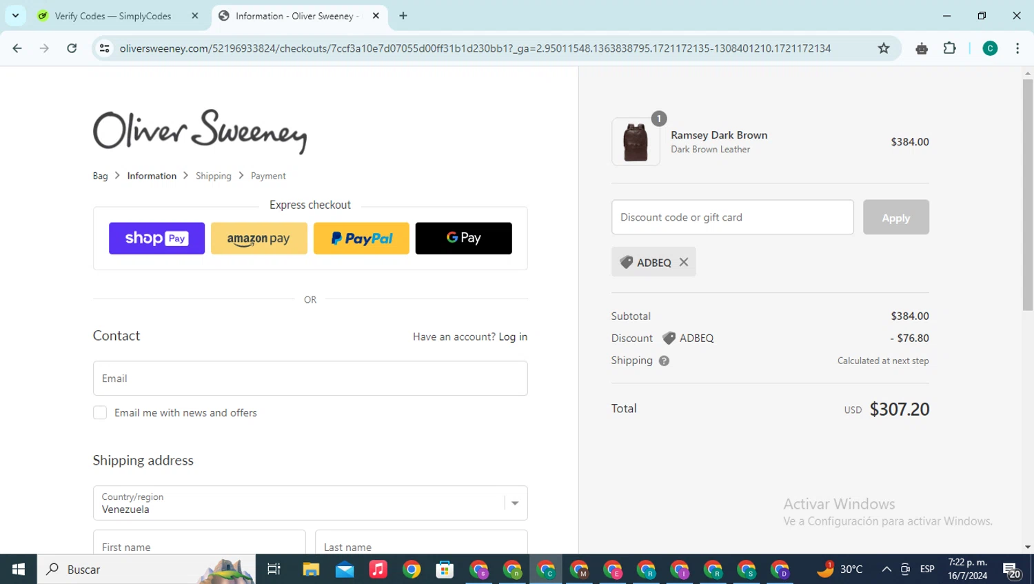1034x584 pixels.
Task: Click the Oliver Sweeney logo
Action: (x=200, y=131)
